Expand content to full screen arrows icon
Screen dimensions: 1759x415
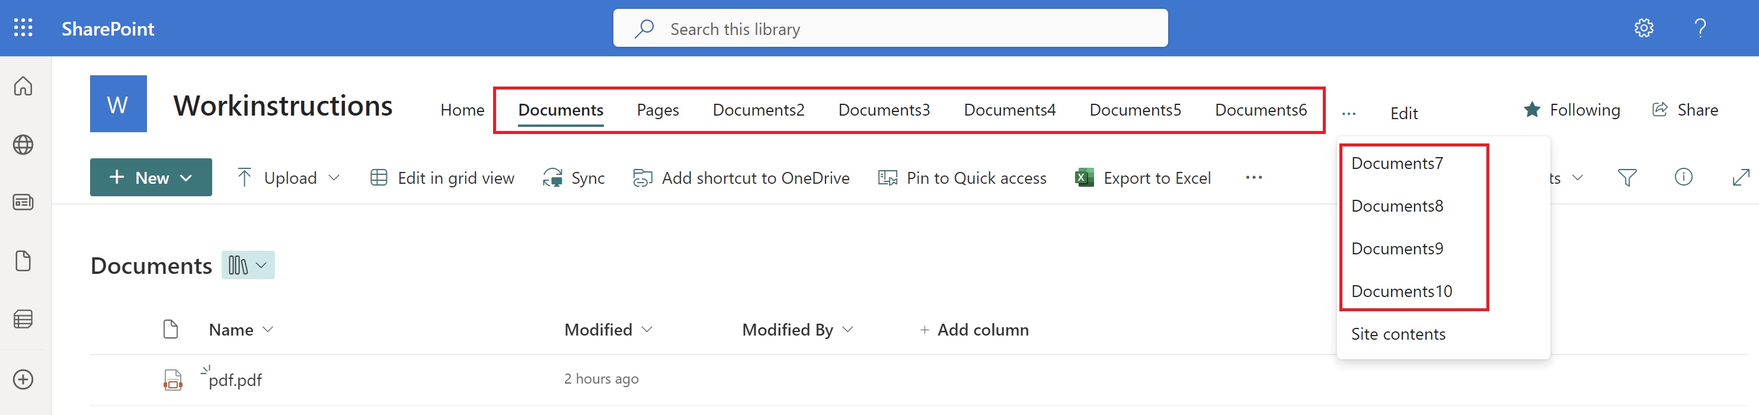(x=1741, y=177)
